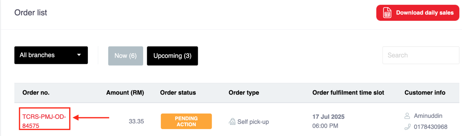Click the phone icon beside 0178430968

(408, 127)
